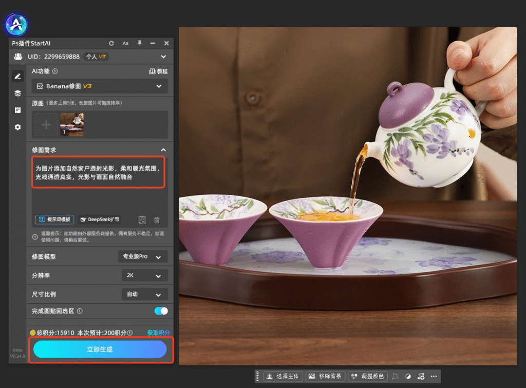The image size is (526, 388).
Task: Open the Banana修图 function dropdown
Action: (x=100, y=86)
